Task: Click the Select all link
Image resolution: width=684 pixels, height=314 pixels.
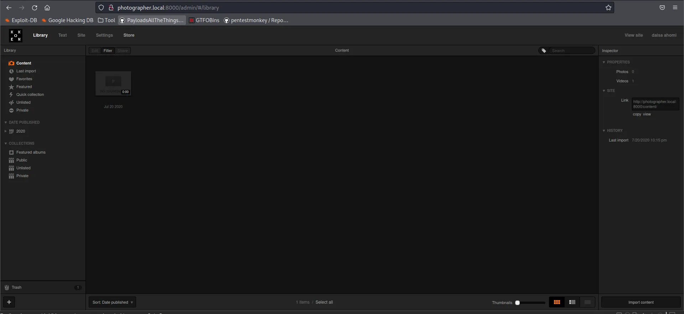Action: [x=324, y=302]
